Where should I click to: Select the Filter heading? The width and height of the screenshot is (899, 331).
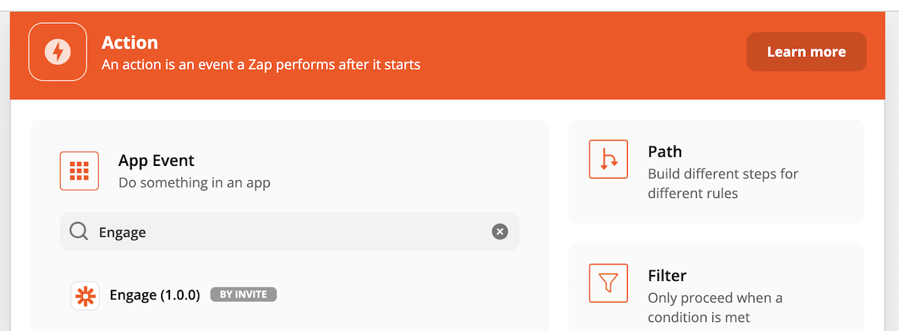click(x=668, y=276)
